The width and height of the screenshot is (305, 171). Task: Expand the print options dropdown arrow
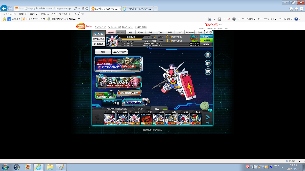tap(239, 19)
